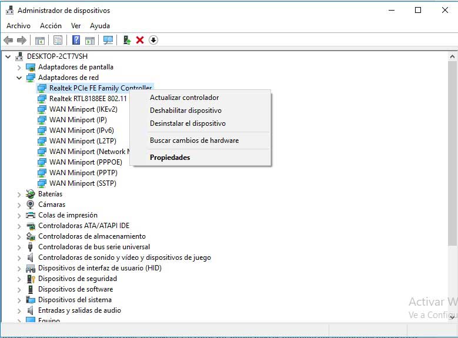Image resolution: width=458 pixels, height=338 pixels.
Task: Select Dispositivos de software label
Action: point(75,289)
